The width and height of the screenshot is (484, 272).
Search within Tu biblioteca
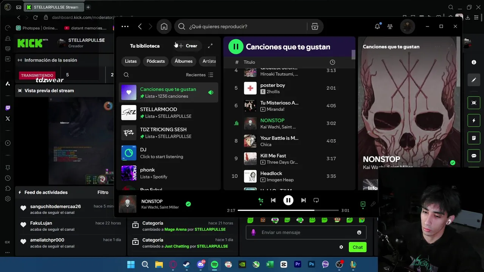point(126,75)
